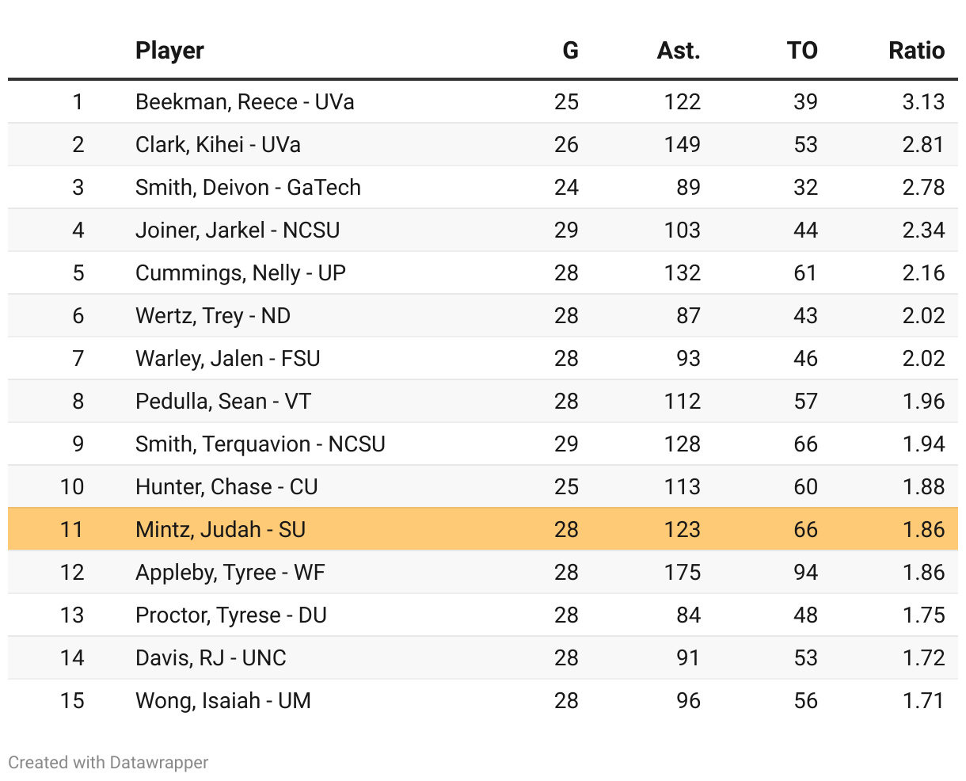966x781 pixels.
Task: Open the Created with Datawrapper link
Action: click(108, 762)
